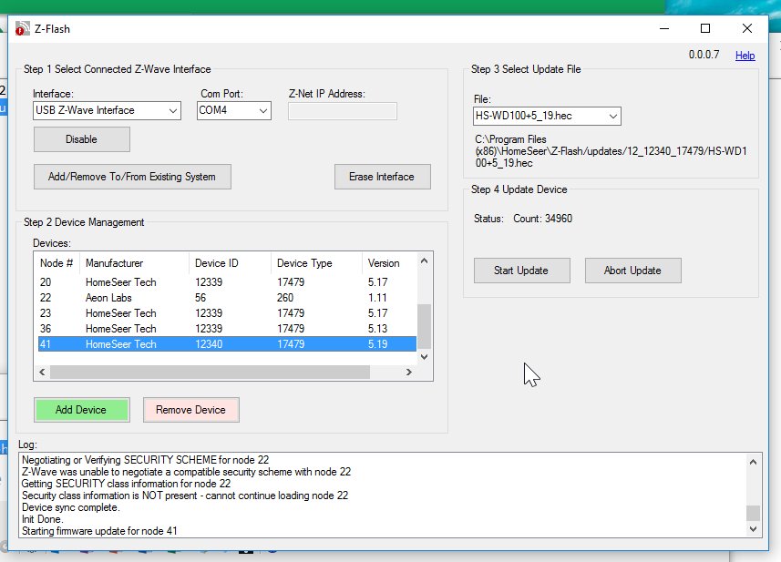Click the 0.0.0.7 version number
The height and width of the screenshot is (562, 781).
click(704, 55)
